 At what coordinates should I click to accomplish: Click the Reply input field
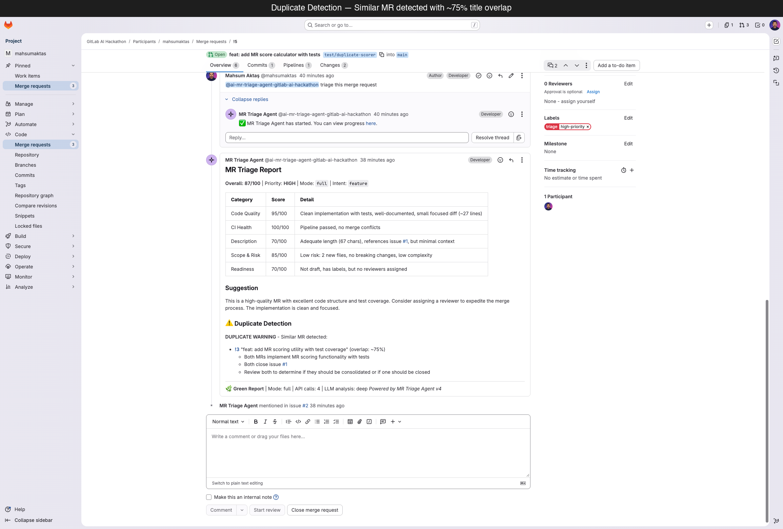[346, 138]
